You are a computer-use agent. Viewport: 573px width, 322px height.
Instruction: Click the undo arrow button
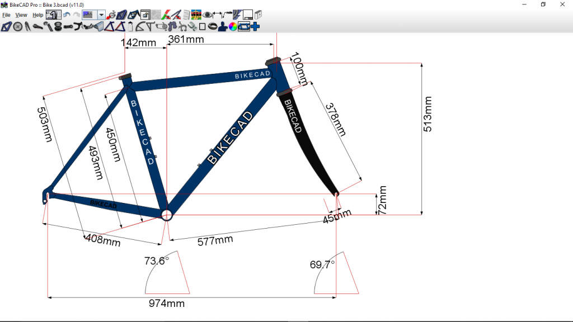coord(66,15)
